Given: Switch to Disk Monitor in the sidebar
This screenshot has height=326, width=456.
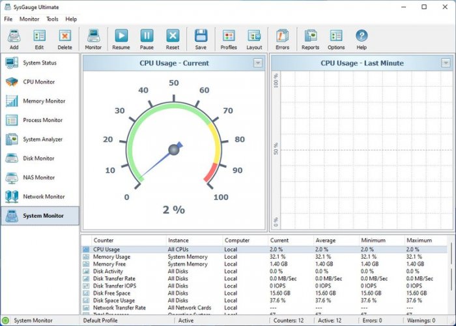Looking at the screenshot, I should [x=40, y=158].
